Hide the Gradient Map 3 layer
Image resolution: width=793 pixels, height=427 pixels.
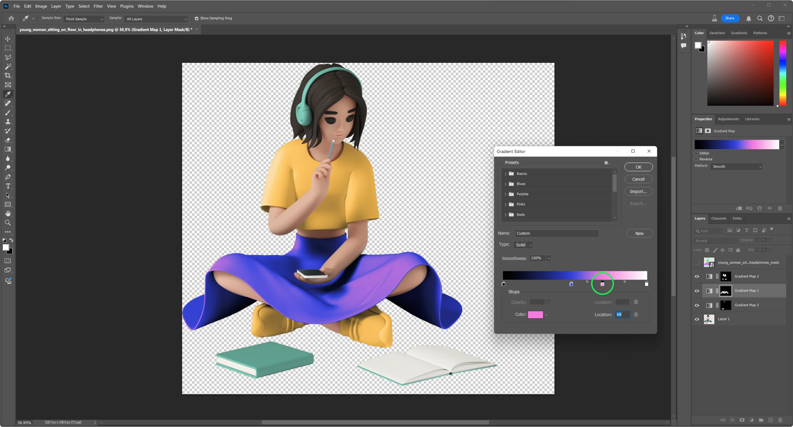click(x=697, y=305)
